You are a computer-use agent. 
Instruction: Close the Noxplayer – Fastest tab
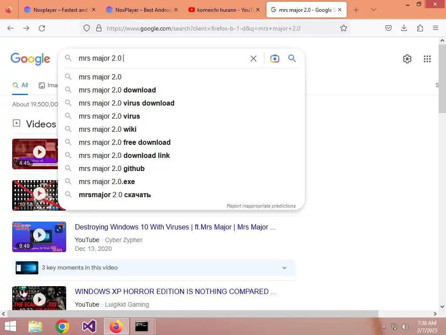coord(94,10)
